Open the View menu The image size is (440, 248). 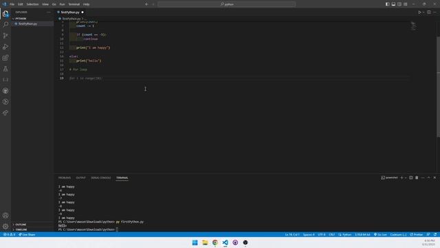coord(45,4)
